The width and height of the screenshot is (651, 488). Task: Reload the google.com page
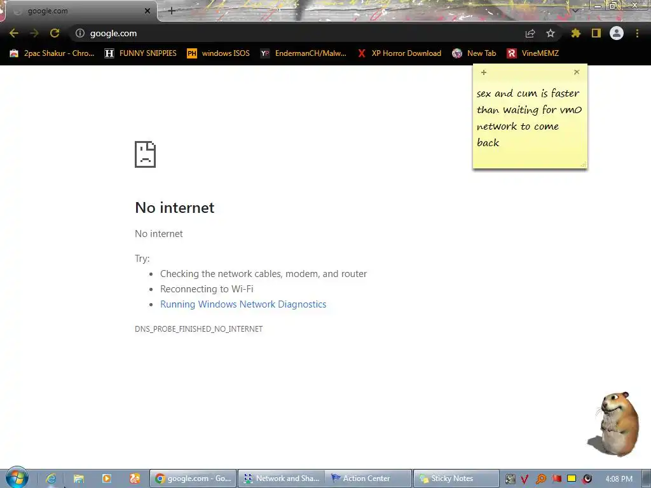tap(55, 33)
